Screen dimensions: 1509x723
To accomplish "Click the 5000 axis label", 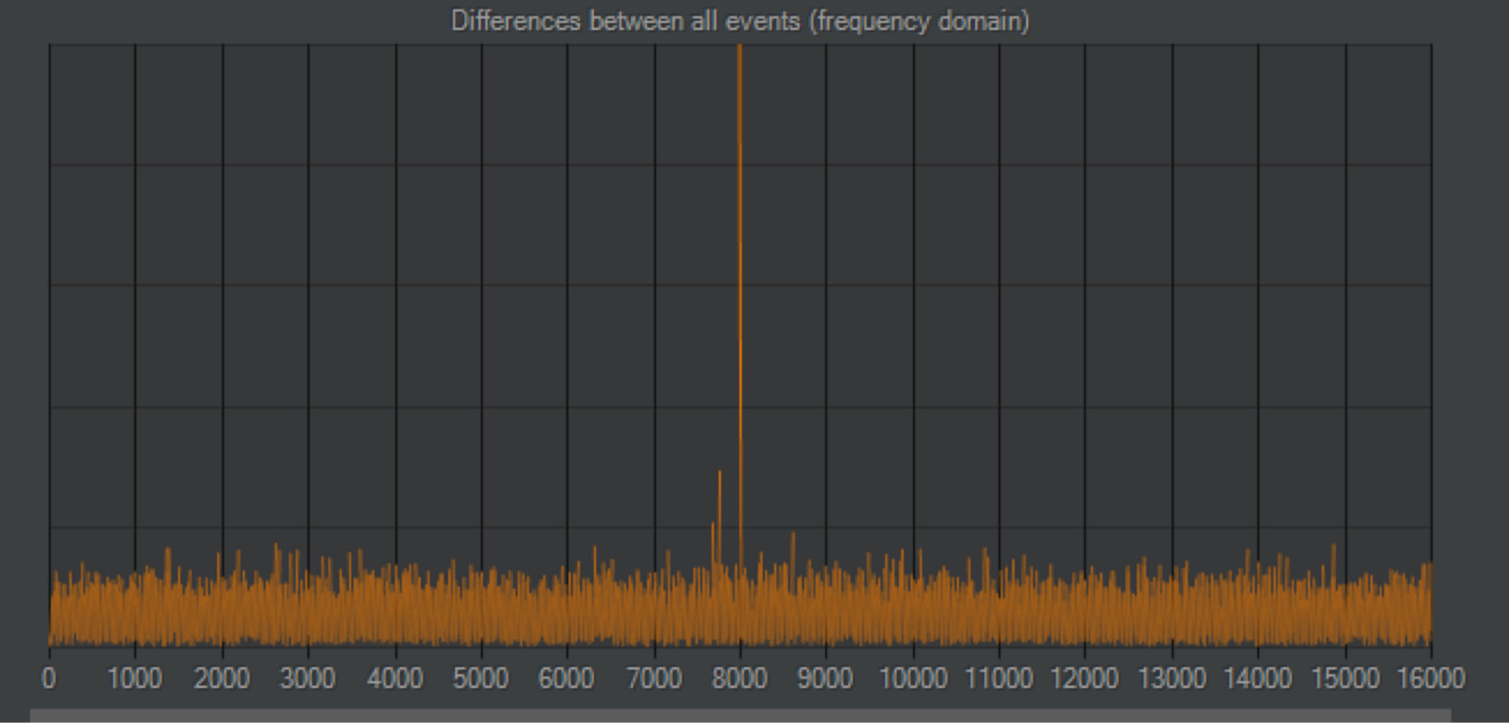I will (x=481, y=678).
